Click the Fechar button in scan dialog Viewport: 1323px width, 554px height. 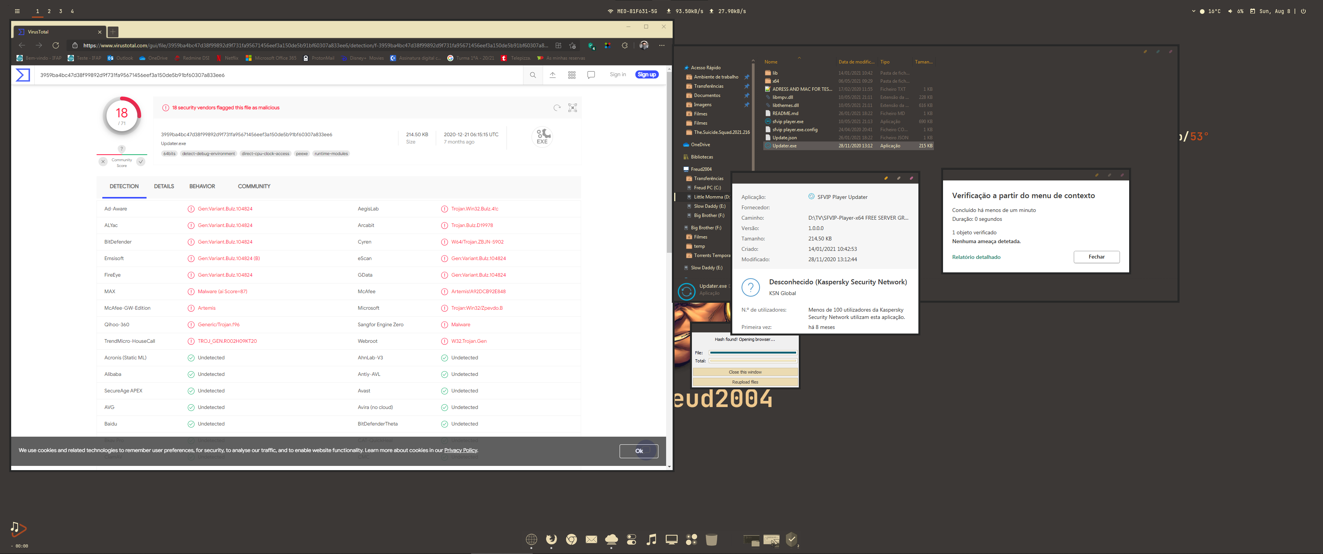coord(1096,257)
